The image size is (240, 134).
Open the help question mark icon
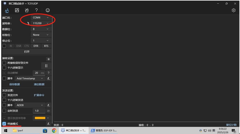coord(36,10)
